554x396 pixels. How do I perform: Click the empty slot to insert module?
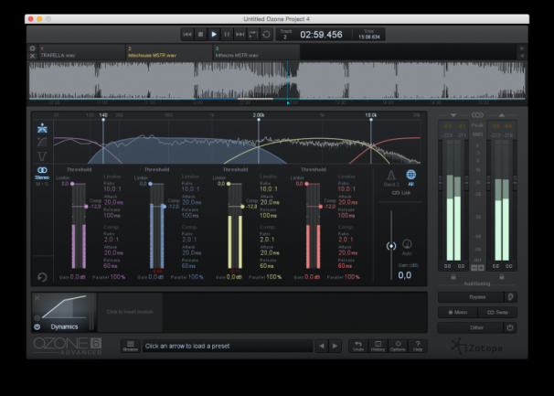[128, 312]
